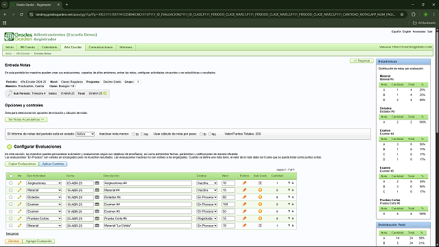Screen dimensions: 439x247
Task: Click the magnifier icon beside Sub Período
Action: click(10, 93)
